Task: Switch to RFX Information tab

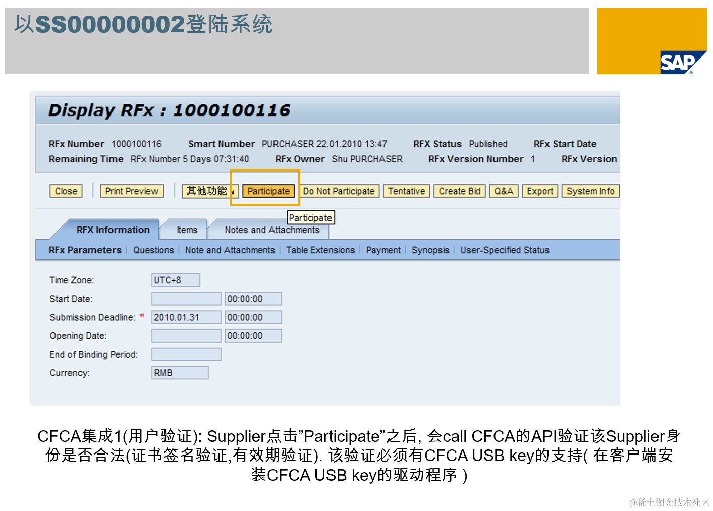Action: 113,230
